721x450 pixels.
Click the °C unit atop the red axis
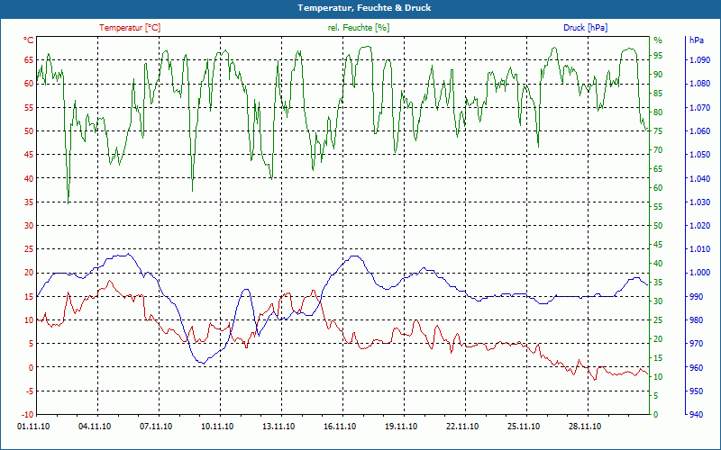tap(29, 40)
